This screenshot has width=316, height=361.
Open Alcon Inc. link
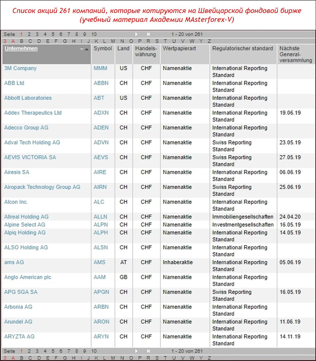tap(16, 202)
